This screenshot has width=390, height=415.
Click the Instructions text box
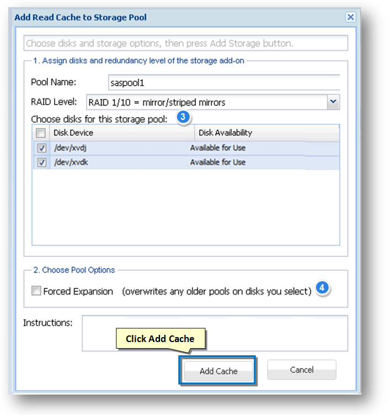215,333
